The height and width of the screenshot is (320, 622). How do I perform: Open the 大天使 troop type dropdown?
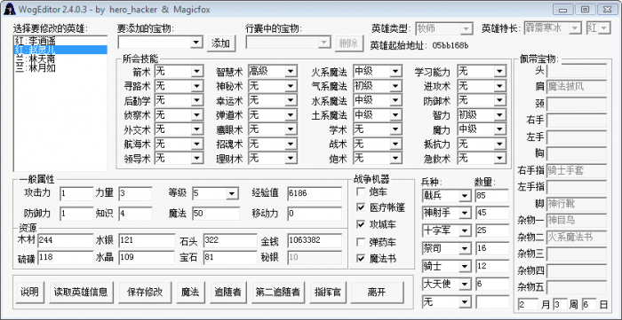(x=465, y=284)
